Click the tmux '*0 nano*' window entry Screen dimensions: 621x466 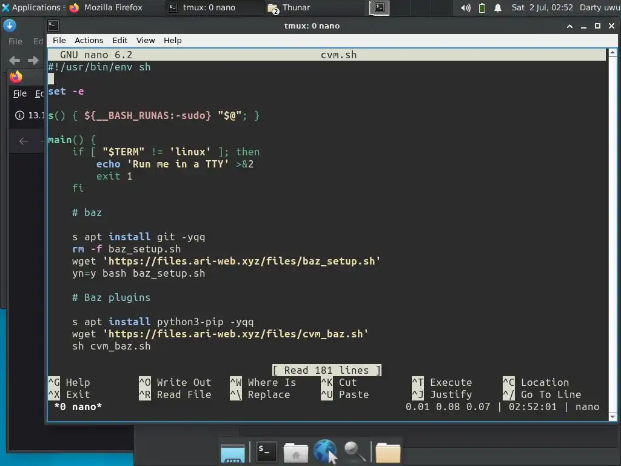click(78, 407)
